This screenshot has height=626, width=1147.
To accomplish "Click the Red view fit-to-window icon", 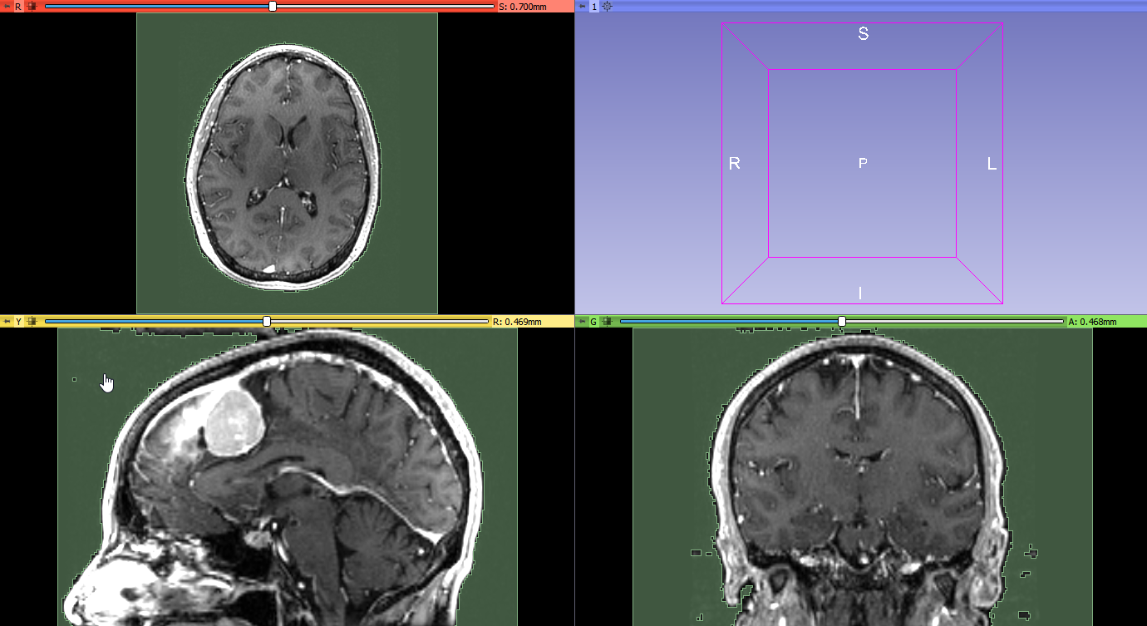I will [32, 6].
